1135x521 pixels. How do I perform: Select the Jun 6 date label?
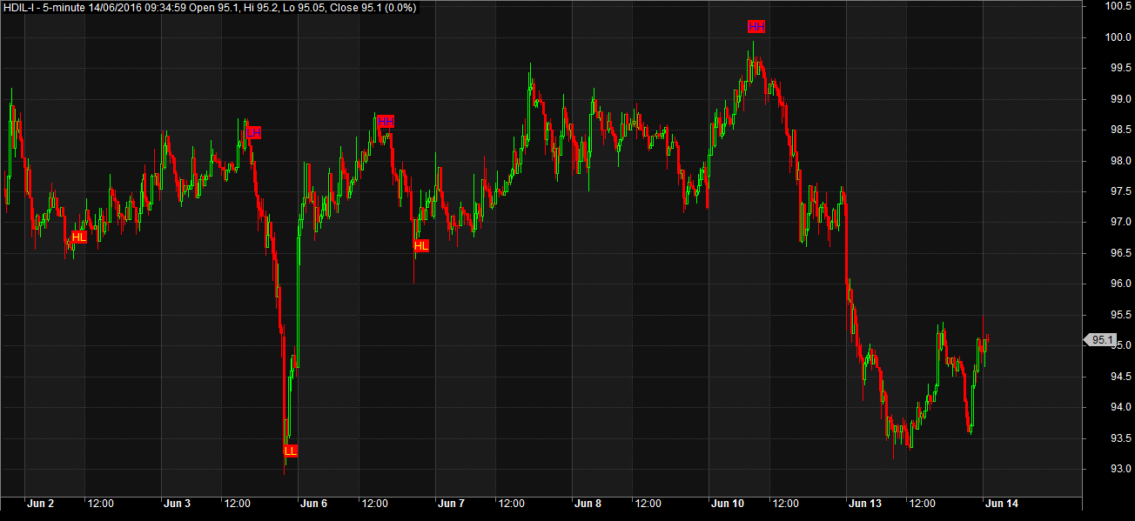pos(313,504)
